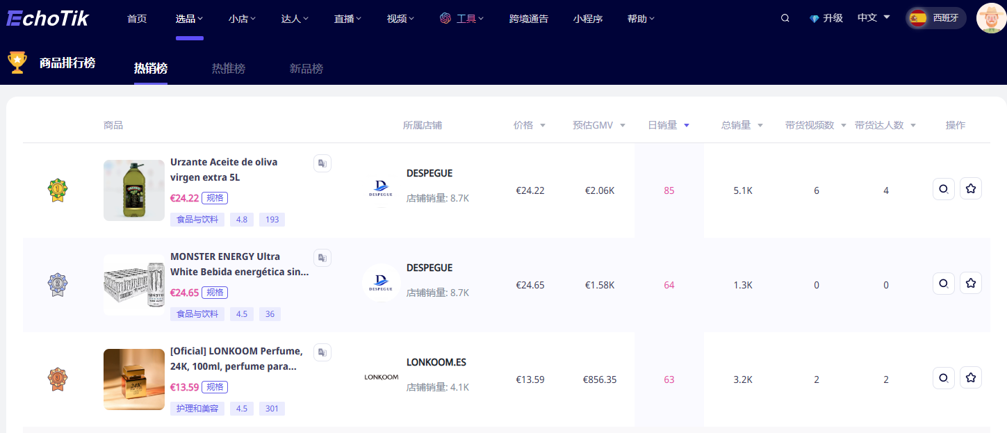Search details for MONSTER ENERGY row

click(x=944, y=283)
